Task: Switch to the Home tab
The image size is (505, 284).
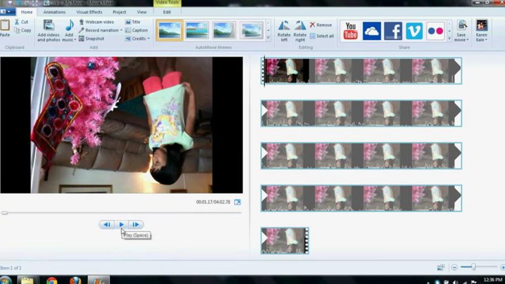Action: point(27,12)
